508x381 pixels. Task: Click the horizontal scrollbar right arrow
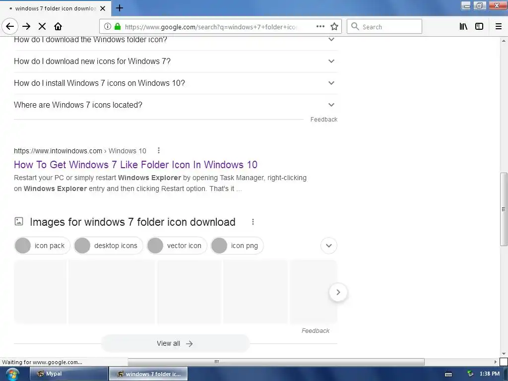(496, 362)
